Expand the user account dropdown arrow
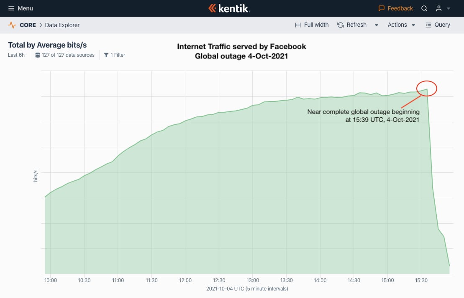Viewport: 464px width, 298px height. pos(449,8)
